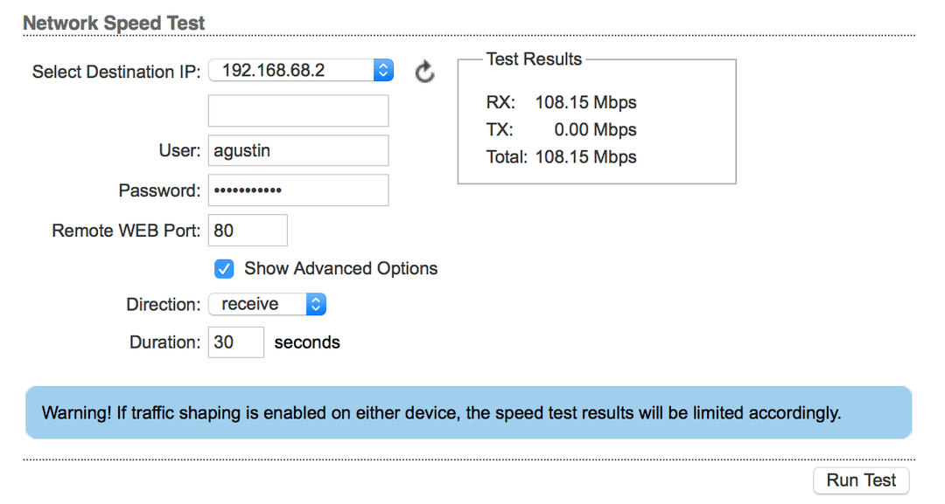Select the Remote WEB Port field
The width and height of the screenshot is (945, 504).
click(248, 231)
